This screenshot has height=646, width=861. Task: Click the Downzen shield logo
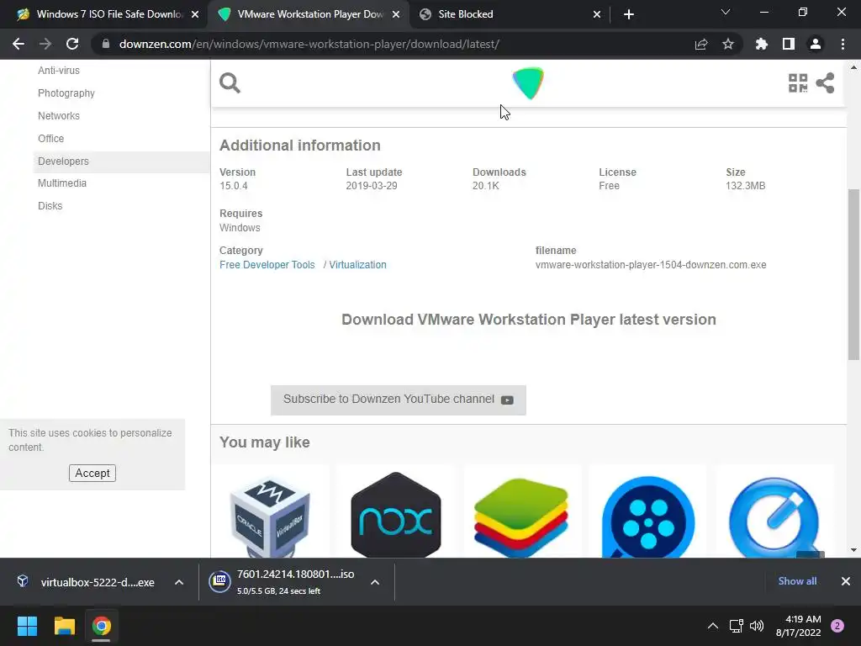tap(528, 83)
